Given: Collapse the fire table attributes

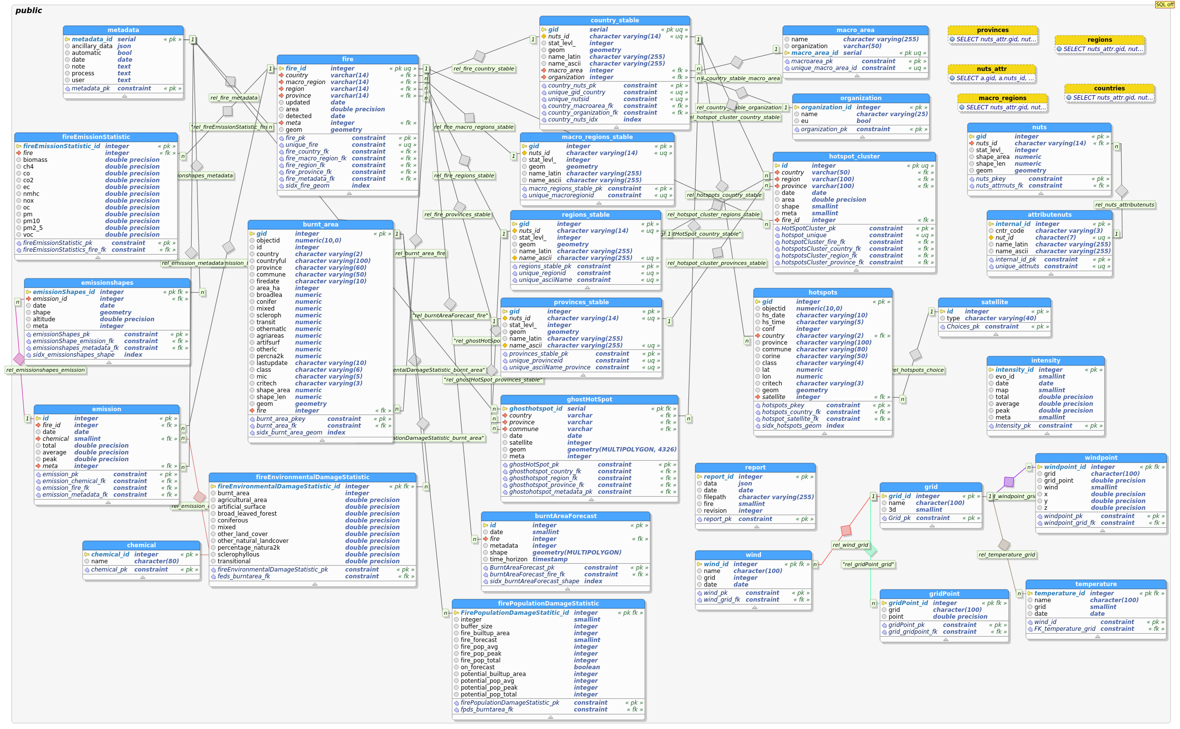Looking at the screenshot, I should coord(349,193).
